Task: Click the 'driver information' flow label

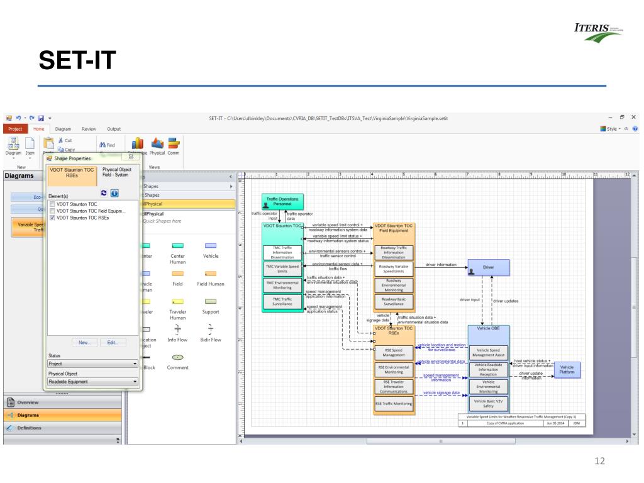Action: point(441,265)
